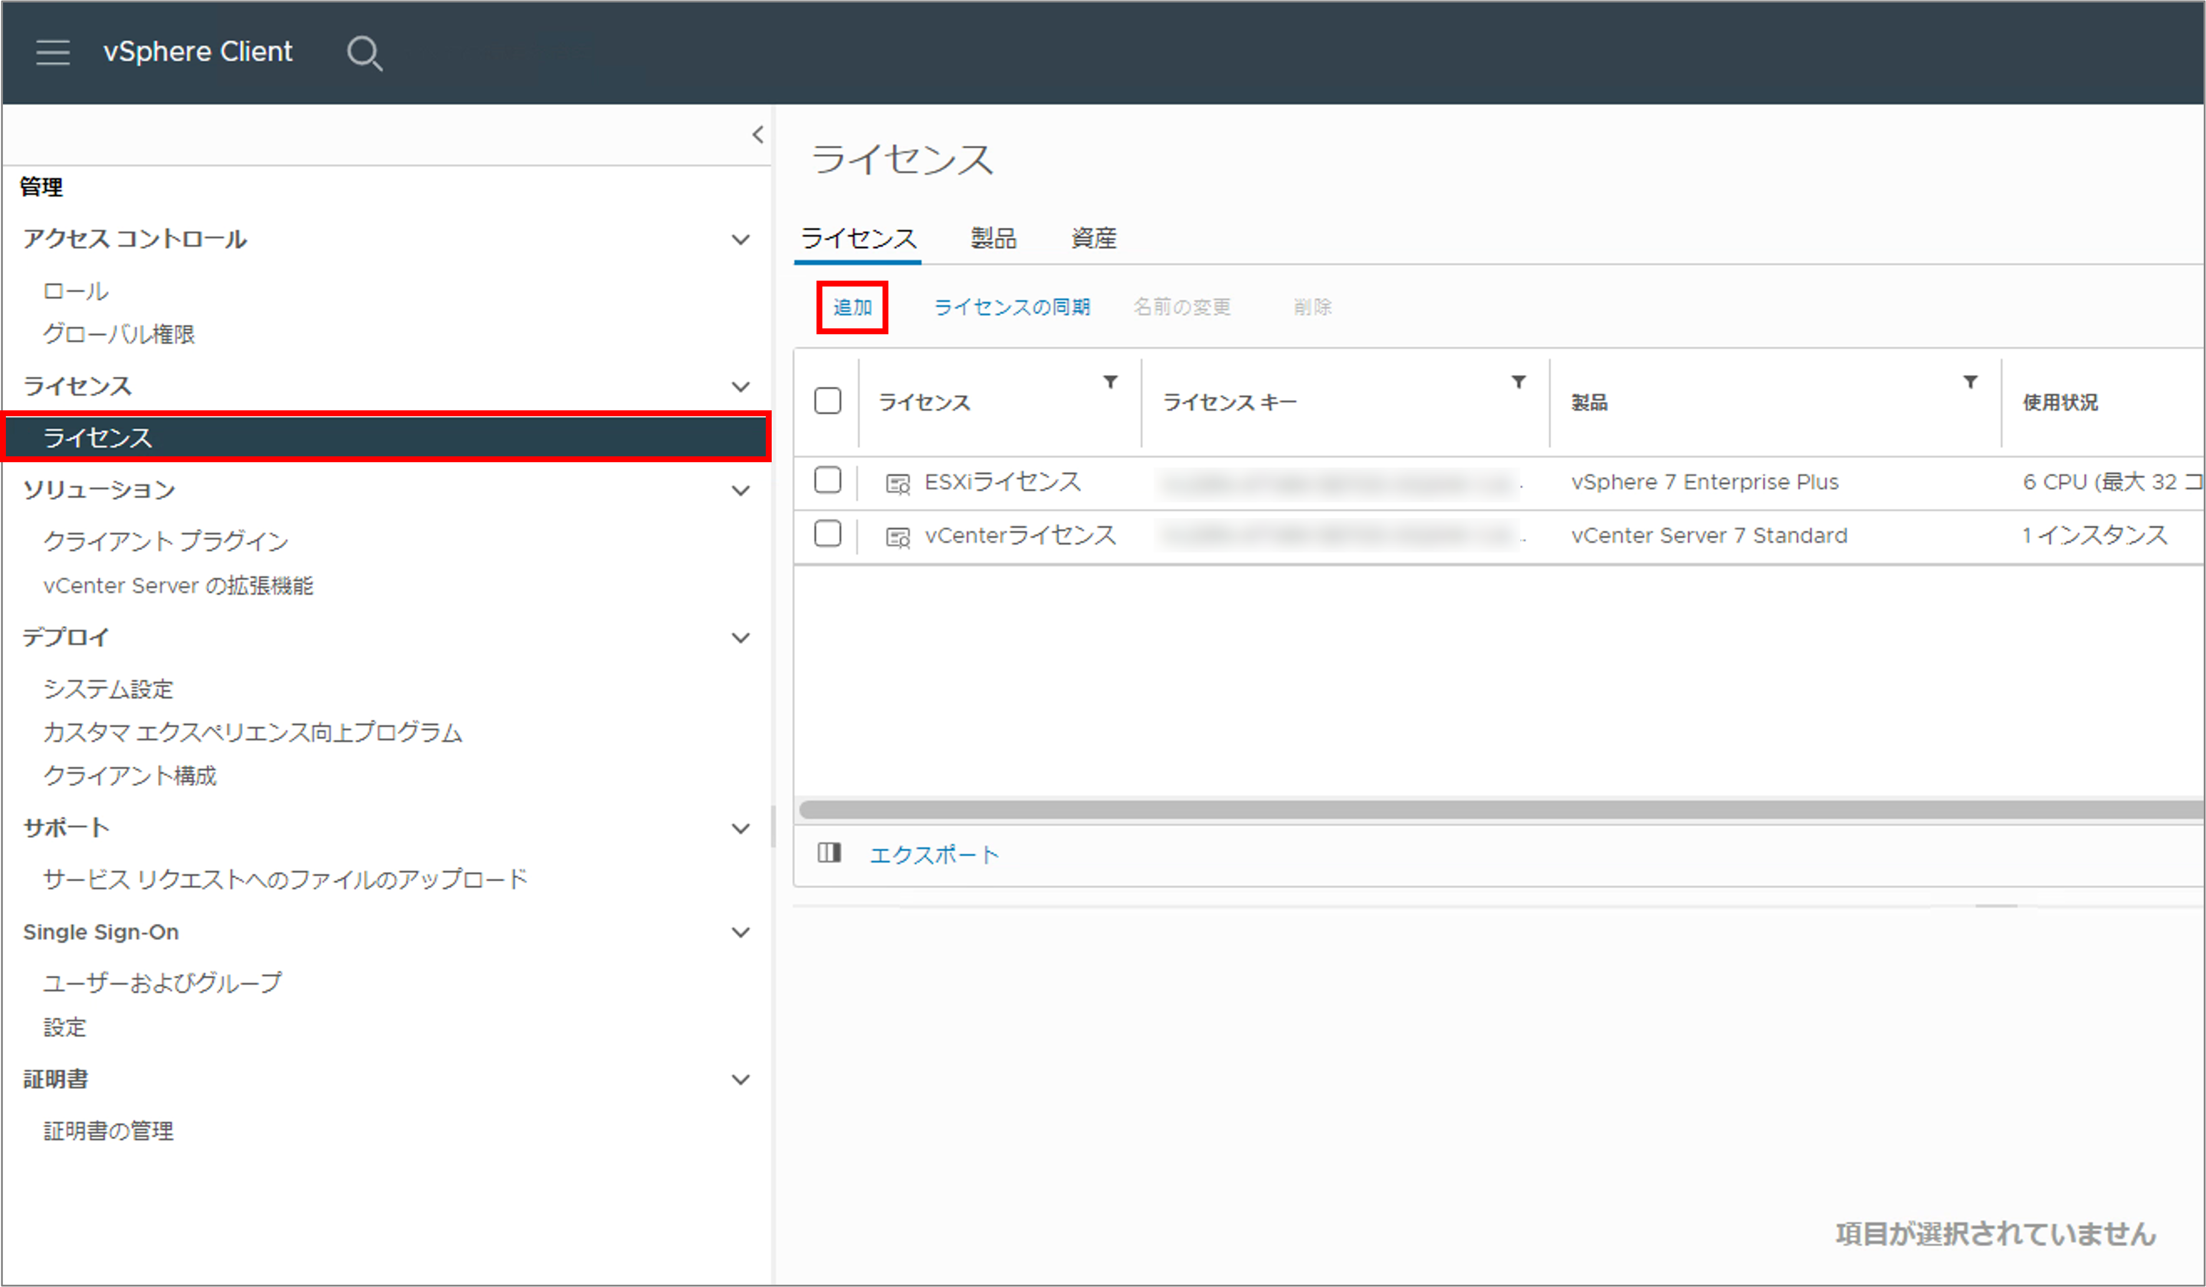Click the search magnifier icon
Viewport: 2206px width, 1287px height.
point(364,54)
